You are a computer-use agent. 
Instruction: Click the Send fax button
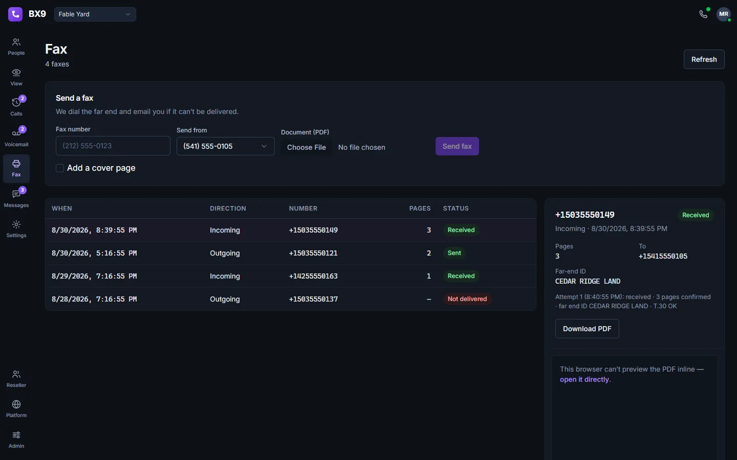pyautogui.click(x=457, y=146)
